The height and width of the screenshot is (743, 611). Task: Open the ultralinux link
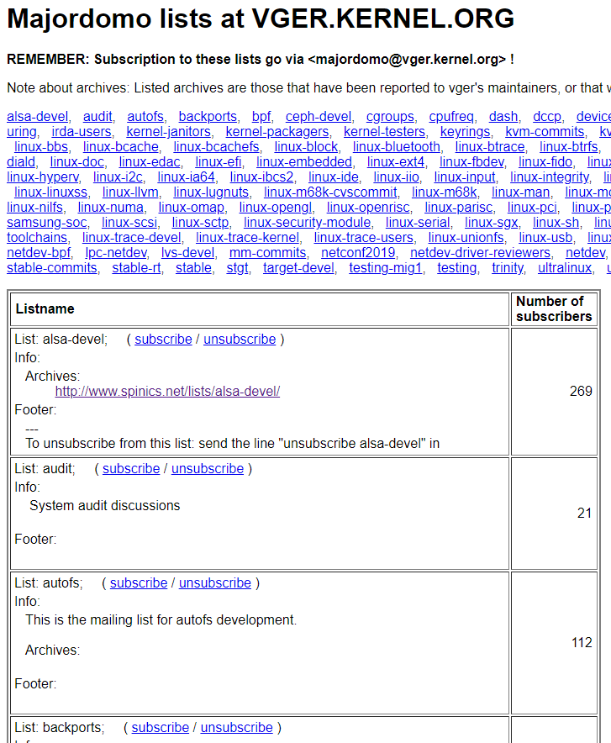point(565,268)
